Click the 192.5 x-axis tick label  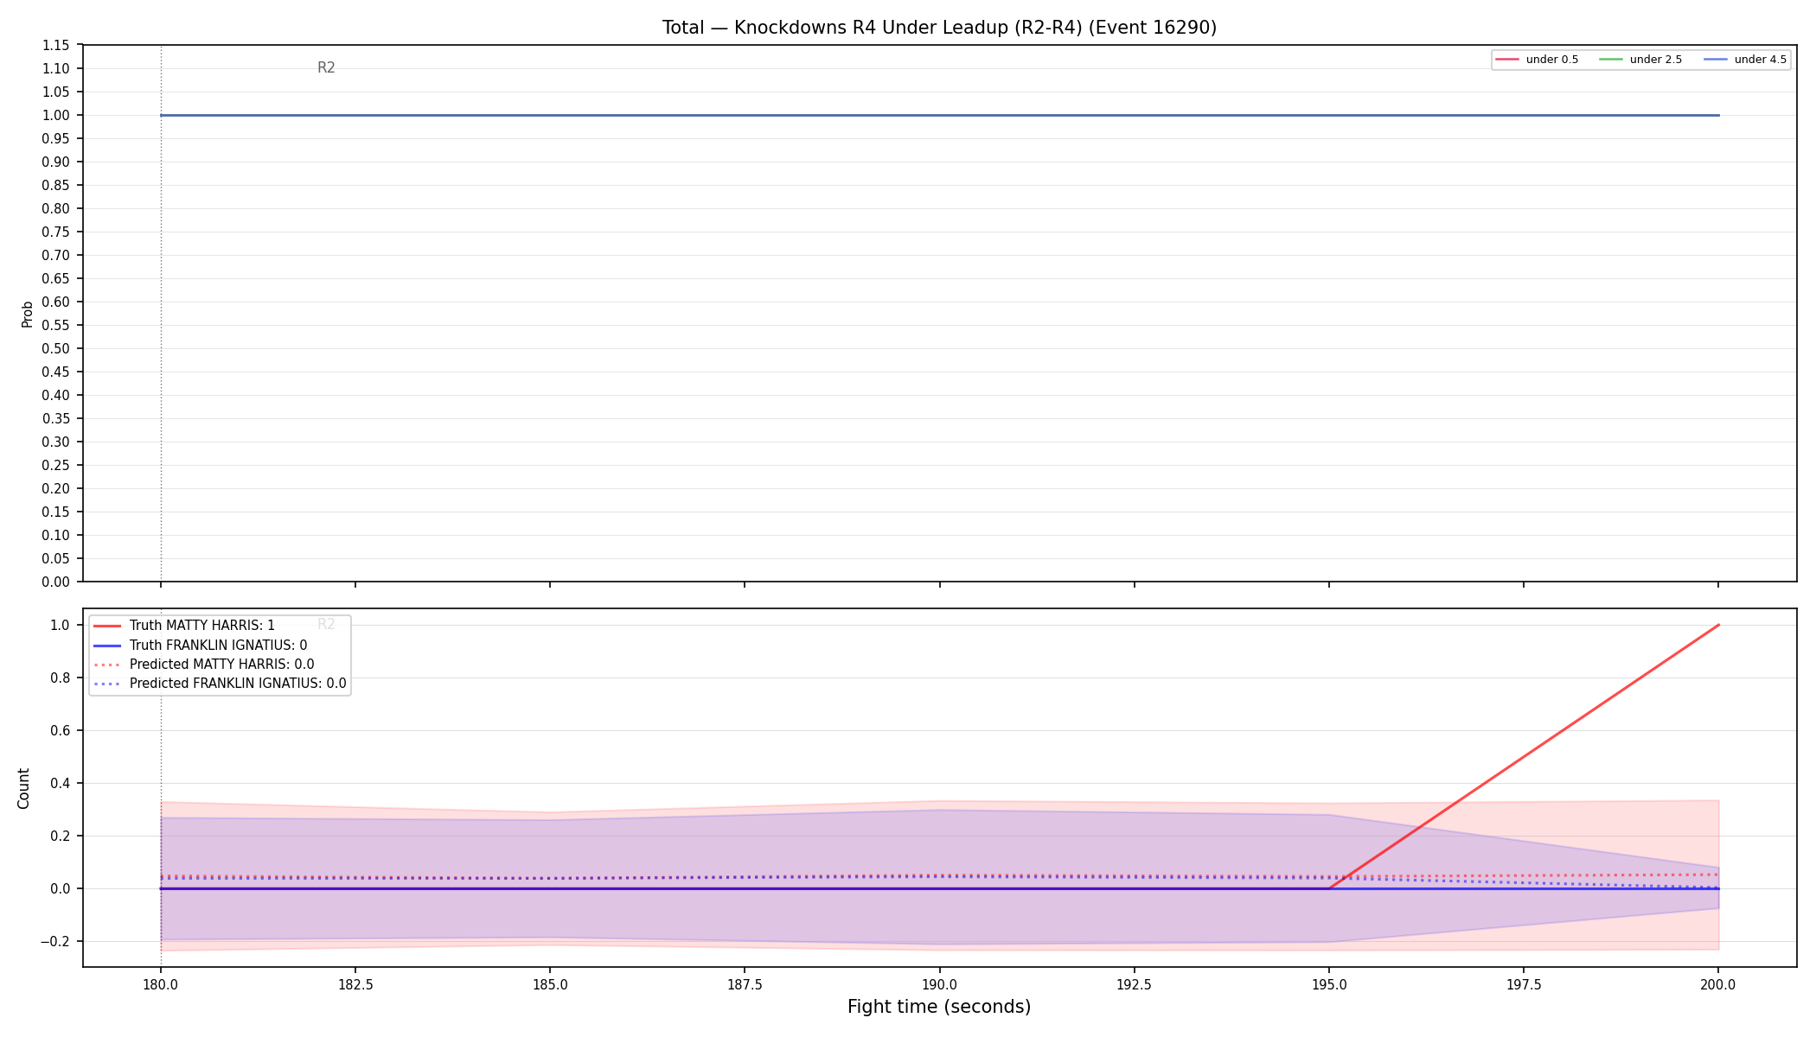[x=1135, y=984]
